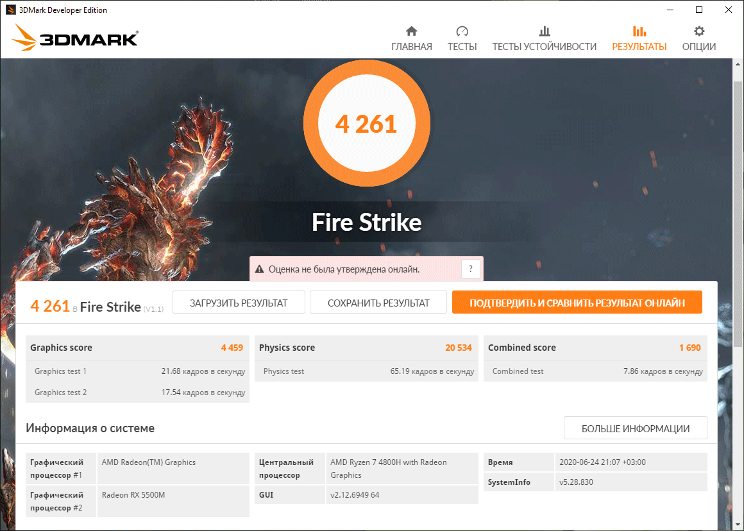The height and width of the screenshot is (531, 744).
Task: Click the 7.86 кадров в секунду value
Action: [x=663, y=371]
